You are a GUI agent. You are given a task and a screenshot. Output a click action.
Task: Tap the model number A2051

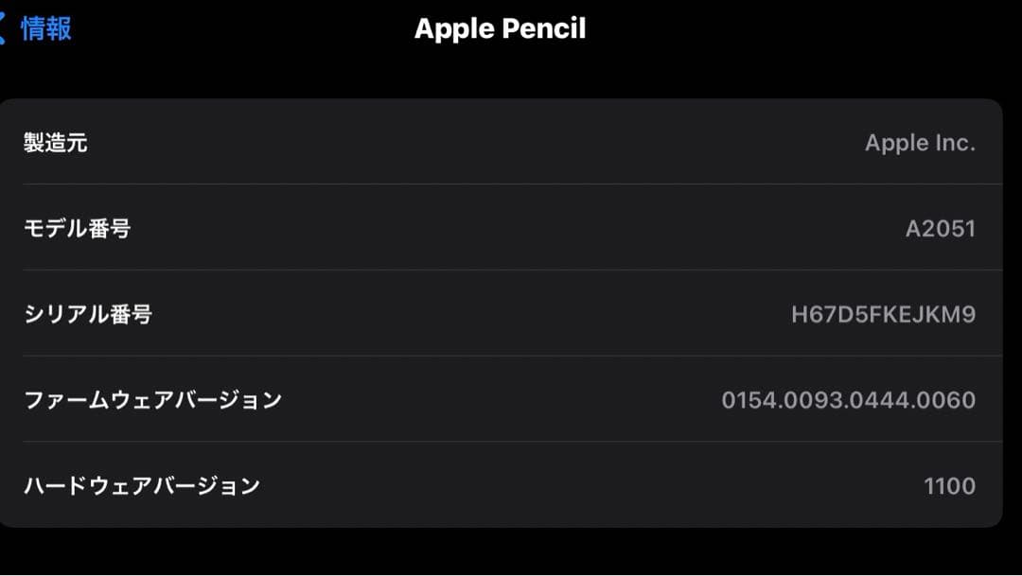[x=942, y=229]
